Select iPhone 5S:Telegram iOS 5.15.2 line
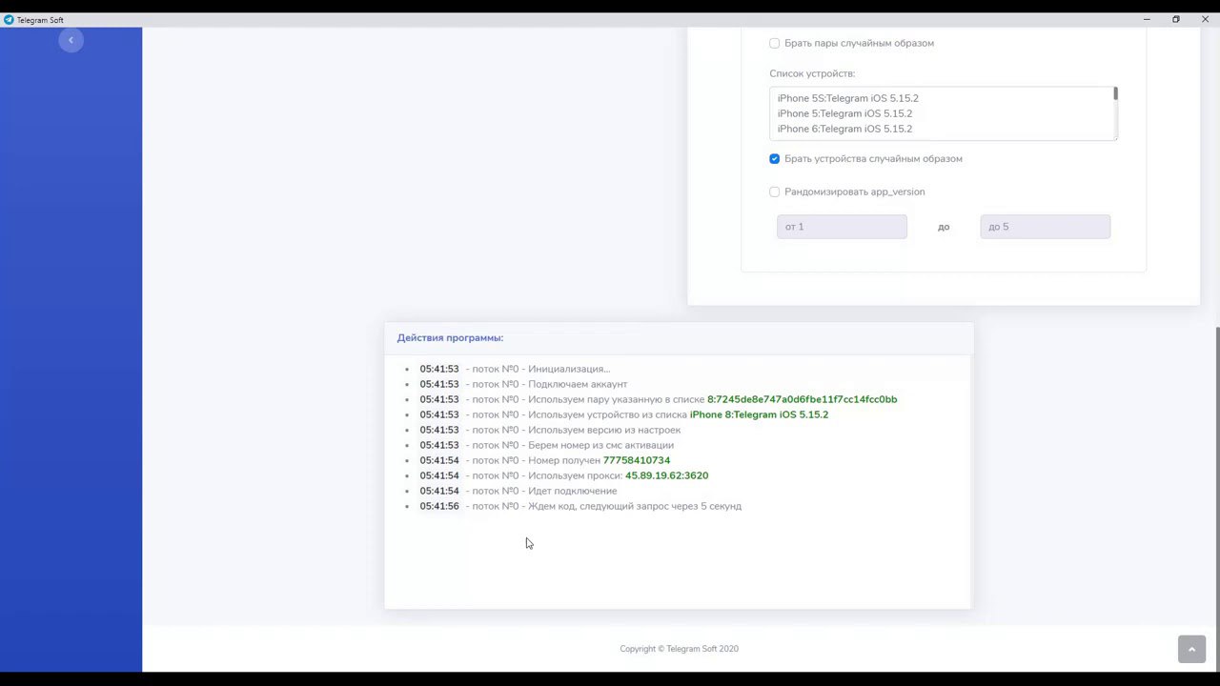Image resolution: width=1220 pixels, height=686 pixels. pyautogui.click(x=848, y=98)
